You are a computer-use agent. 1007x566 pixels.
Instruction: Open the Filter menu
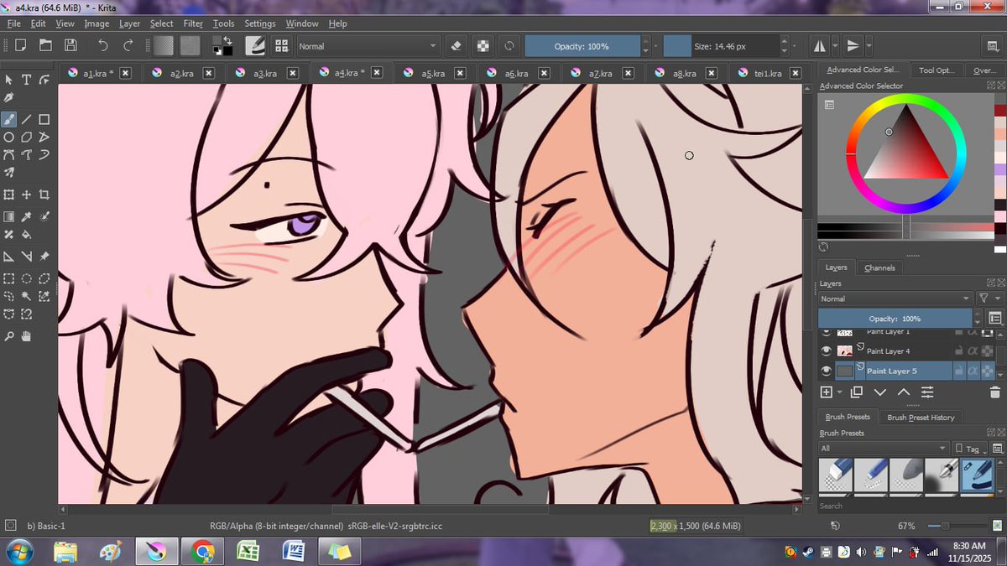tap(193, 23)
